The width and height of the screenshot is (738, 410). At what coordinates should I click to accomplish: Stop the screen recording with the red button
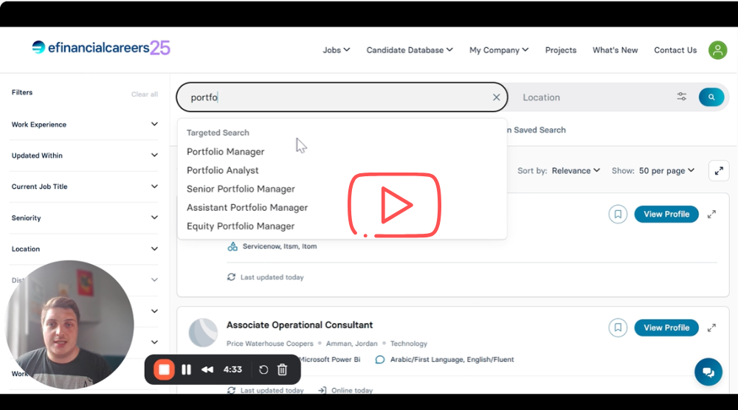click(164, 369)
